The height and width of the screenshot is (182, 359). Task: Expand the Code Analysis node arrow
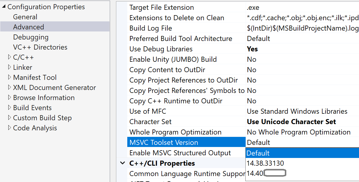tap(9, 128)
